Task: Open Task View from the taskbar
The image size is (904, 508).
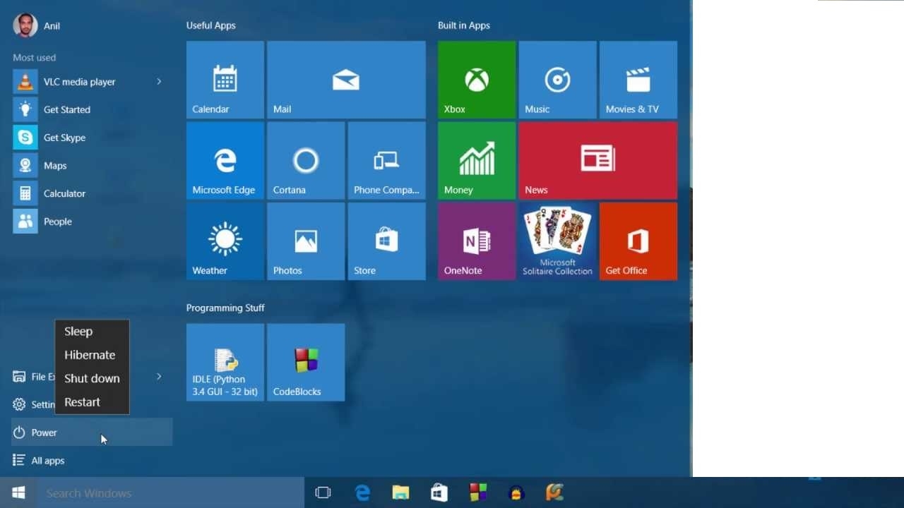Action: pos(323,492)
